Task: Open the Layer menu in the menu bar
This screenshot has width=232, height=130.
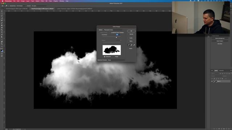Action: (x=28, y=1)
